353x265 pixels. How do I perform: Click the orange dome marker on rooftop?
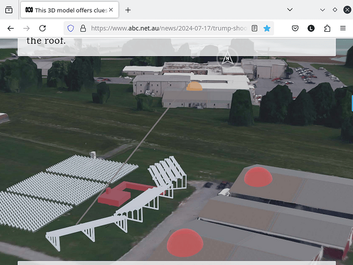point(195,86)
